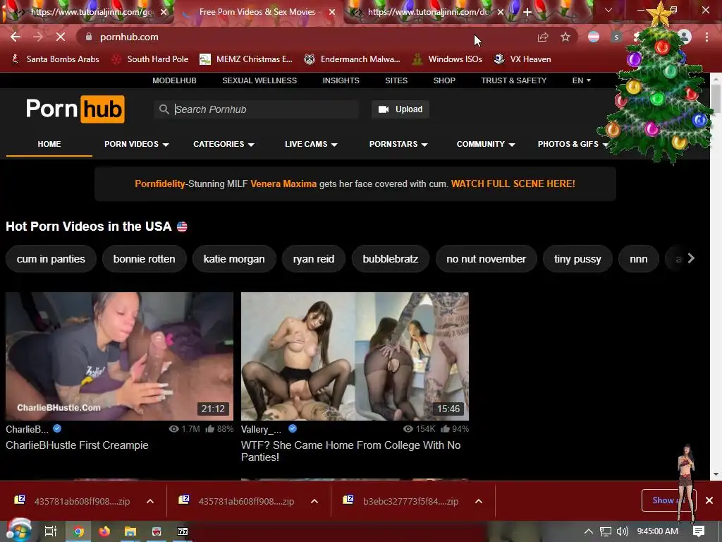
Task: Click the volume speaker tray icon
Action: tap(622, 531)
